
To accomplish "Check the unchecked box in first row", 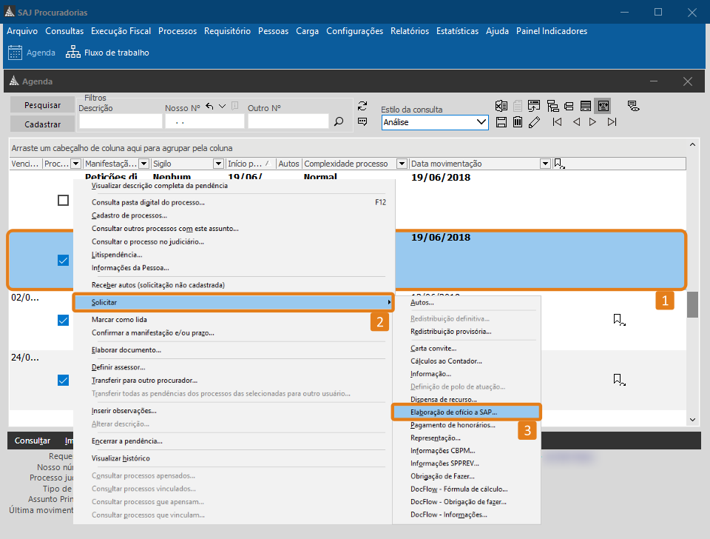I will click(64, 201).
